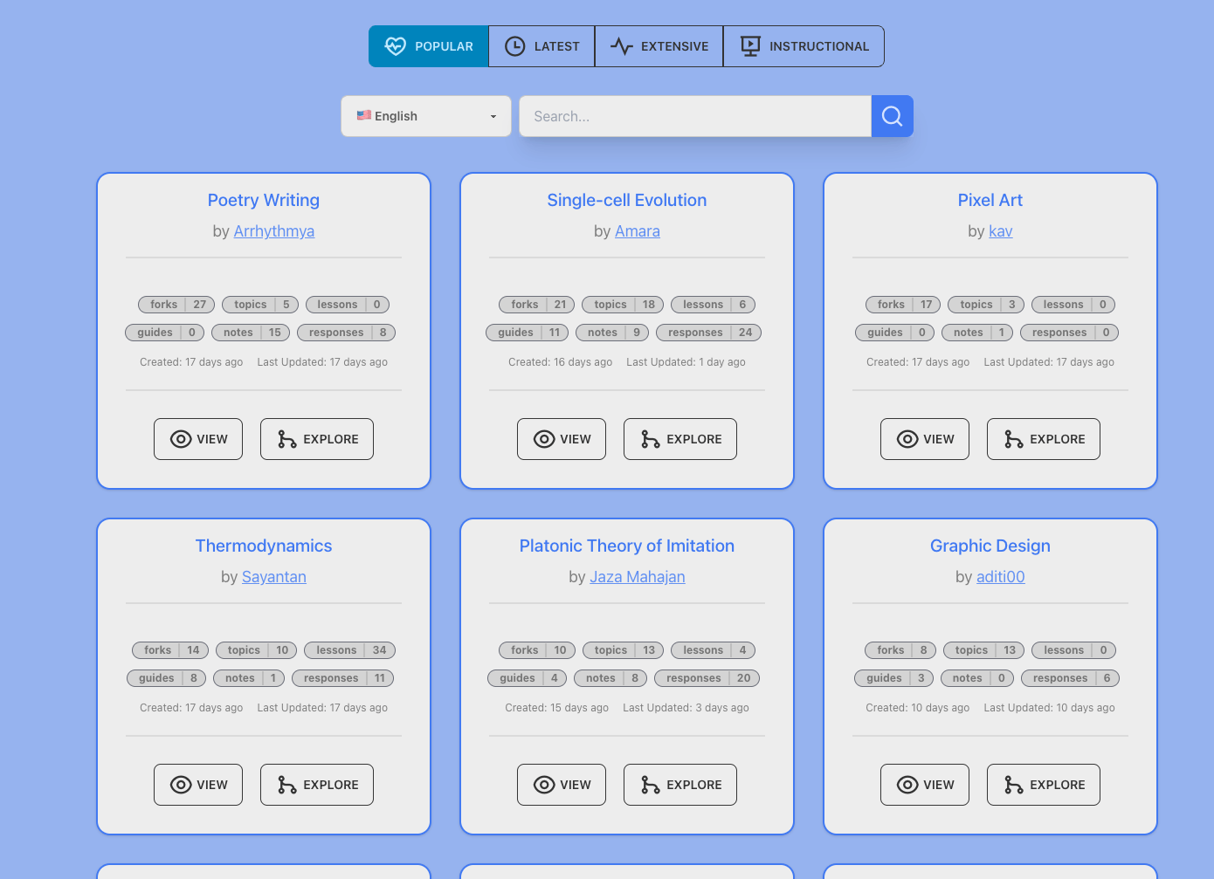The image size is (1214, 879).
Task: Click the pulse icon on Extensive tab
Action: [621, 46]
